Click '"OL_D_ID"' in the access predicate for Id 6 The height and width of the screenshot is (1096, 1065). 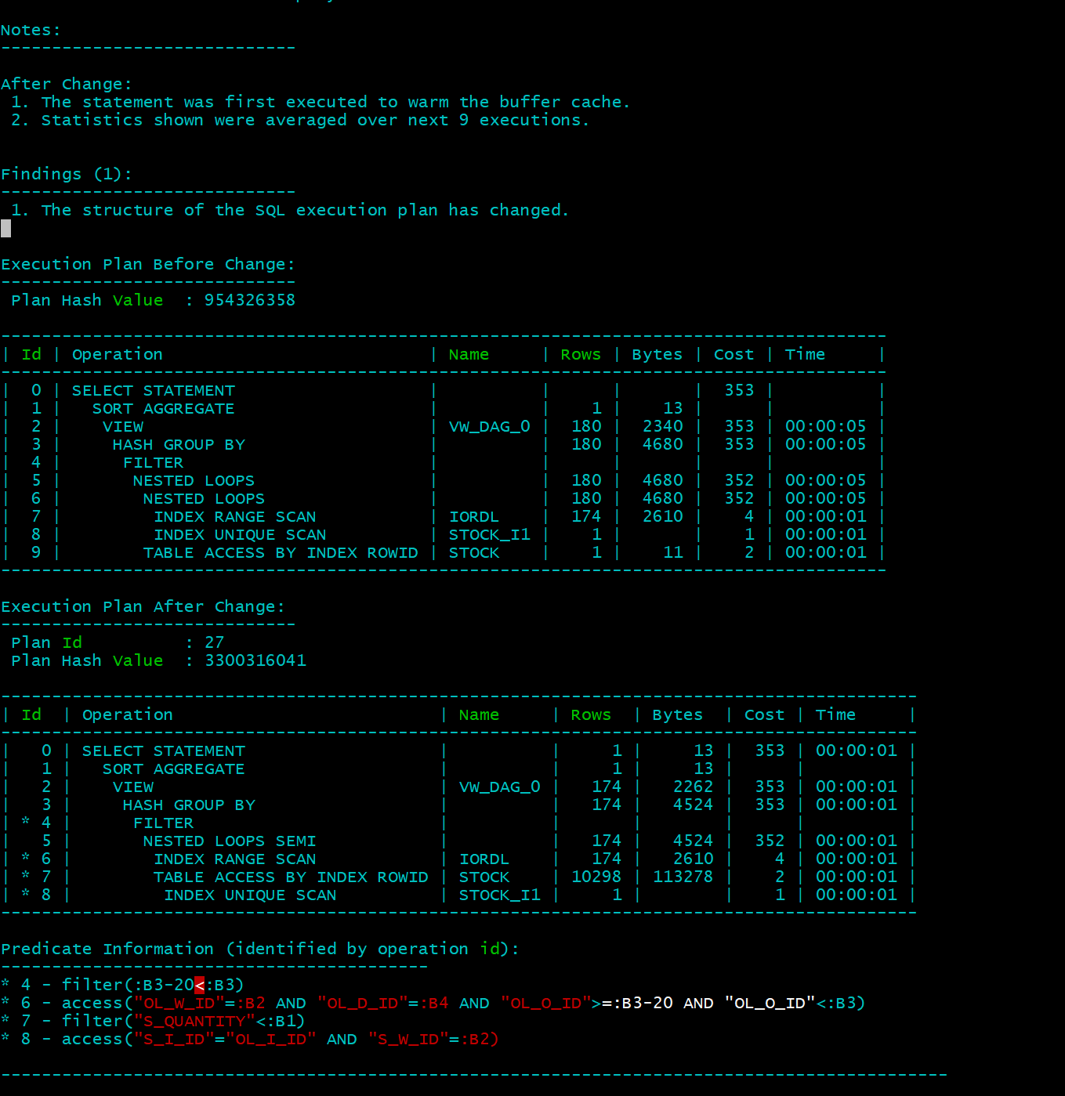(x=362, y=1004)
